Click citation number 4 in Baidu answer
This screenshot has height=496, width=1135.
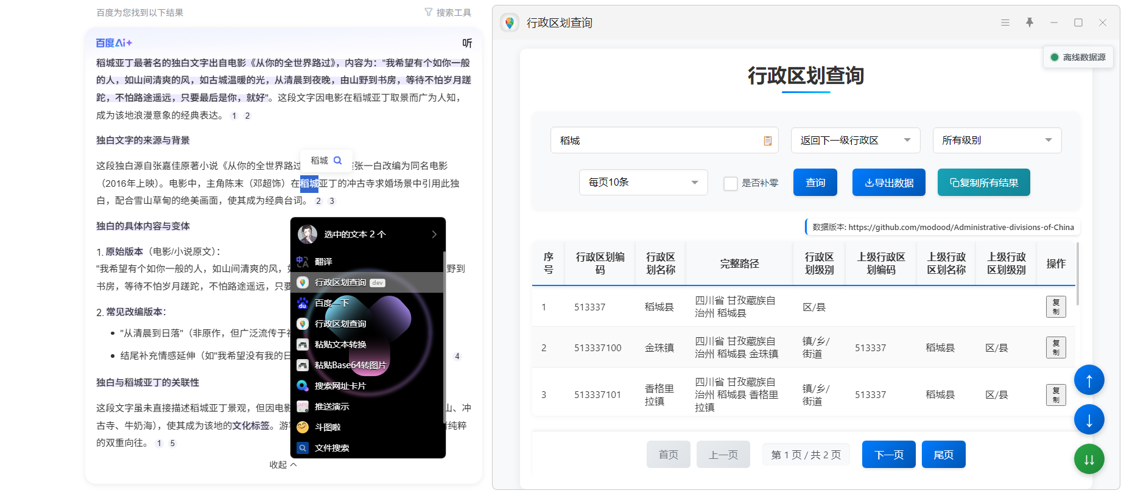coord(457,357)
